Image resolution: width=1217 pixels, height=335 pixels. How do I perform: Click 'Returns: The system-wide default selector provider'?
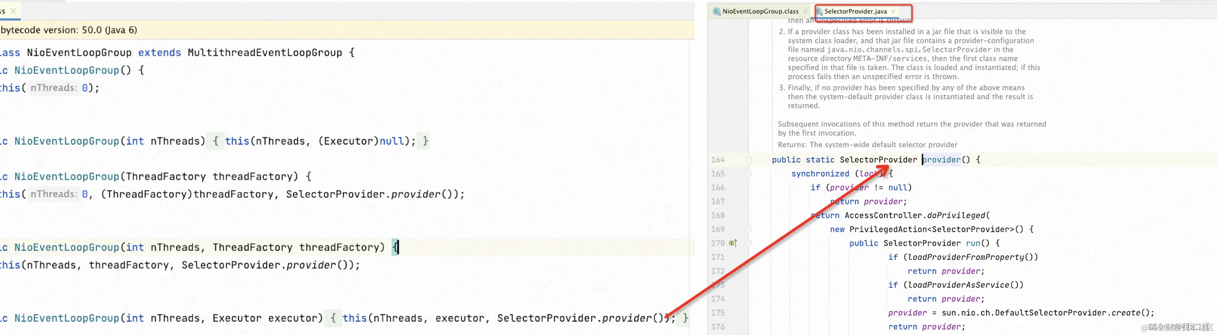tap(867, 145)
